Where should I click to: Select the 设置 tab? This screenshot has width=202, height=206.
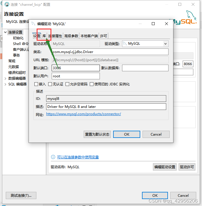(37, 36)
